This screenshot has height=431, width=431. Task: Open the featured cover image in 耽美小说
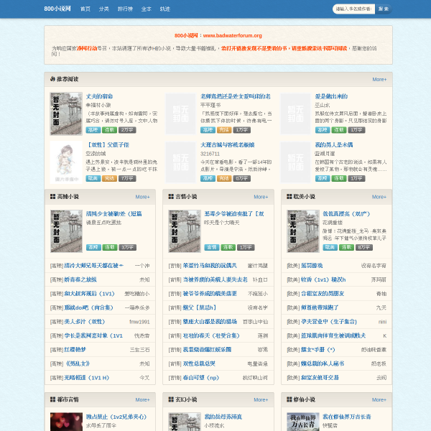coord(303,231)
